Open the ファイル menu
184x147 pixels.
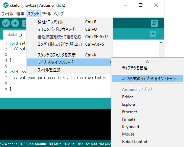7,14
